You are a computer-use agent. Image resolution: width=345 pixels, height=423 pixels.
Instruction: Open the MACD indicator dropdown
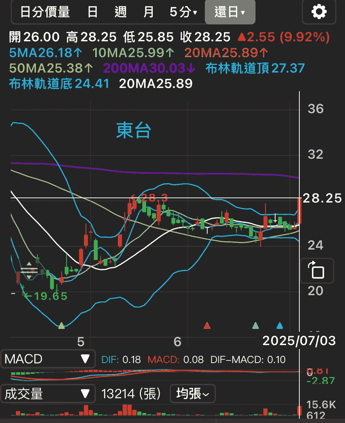tap(48, 359)
